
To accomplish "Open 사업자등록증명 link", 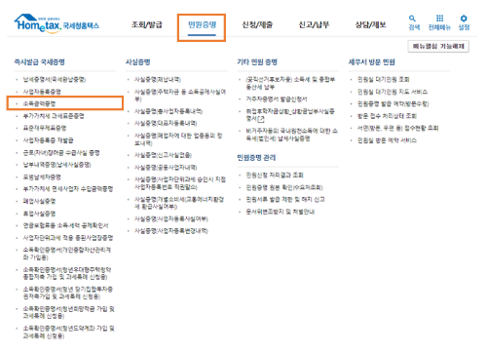I will click(x=42, y=92).
